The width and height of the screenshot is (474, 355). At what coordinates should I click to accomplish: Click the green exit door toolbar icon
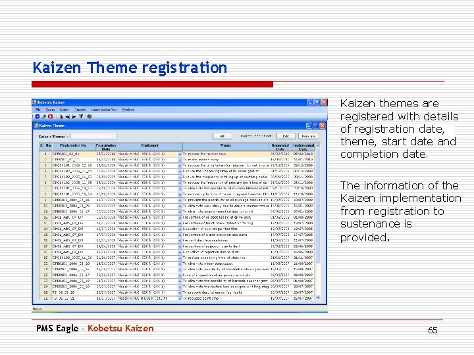[x=89, y=116]
